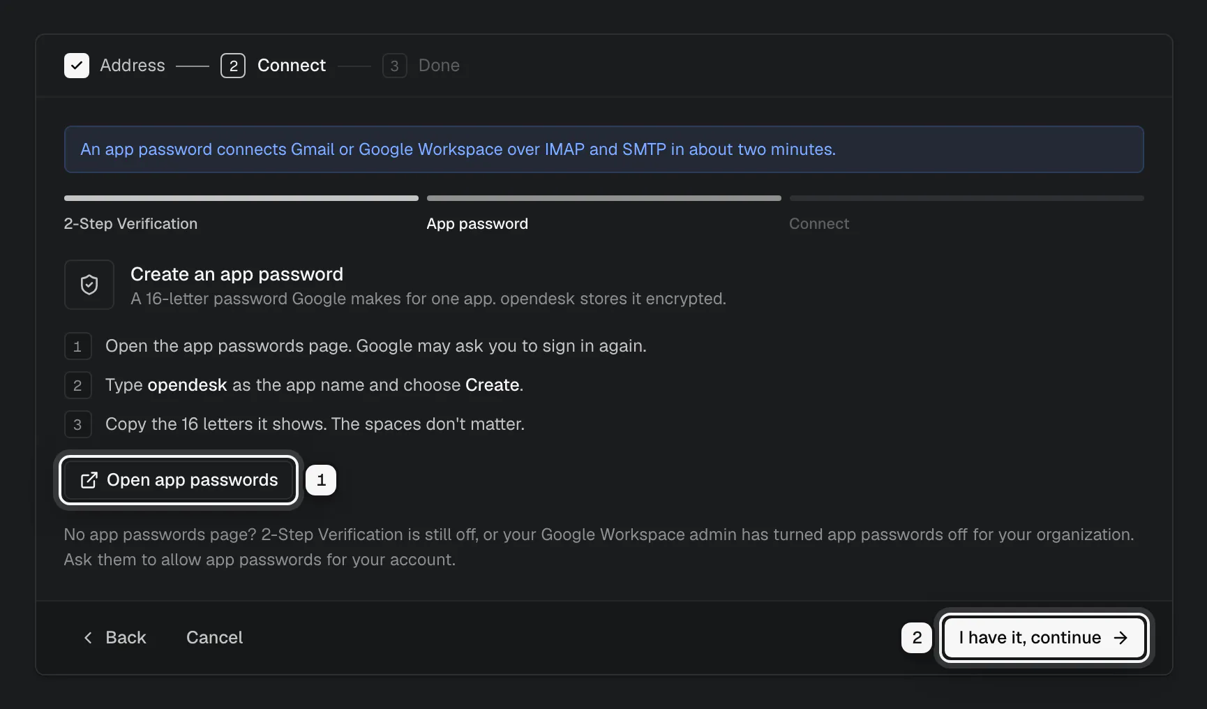
Task: Click the No app passwords page help note
Action: pos(599,547)
